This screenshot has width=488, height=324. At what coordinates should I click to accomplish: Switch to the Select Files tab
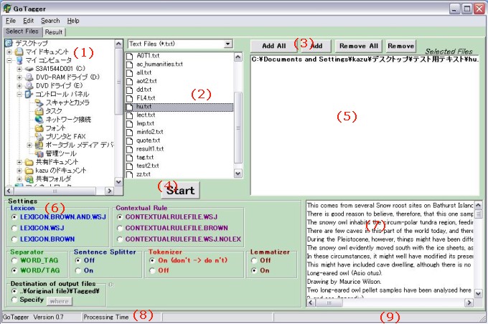(x=22, y=32)
